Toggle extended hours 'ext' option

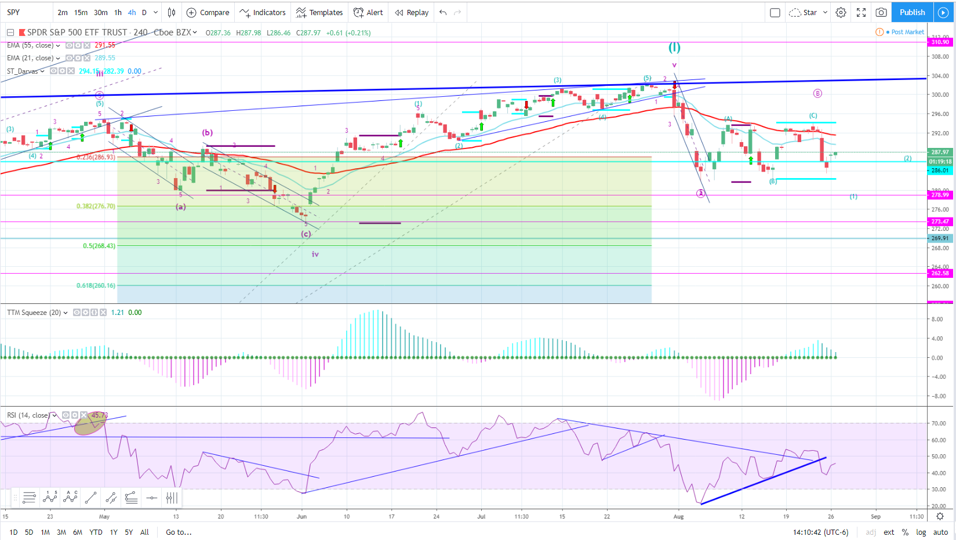coord(889,532)
